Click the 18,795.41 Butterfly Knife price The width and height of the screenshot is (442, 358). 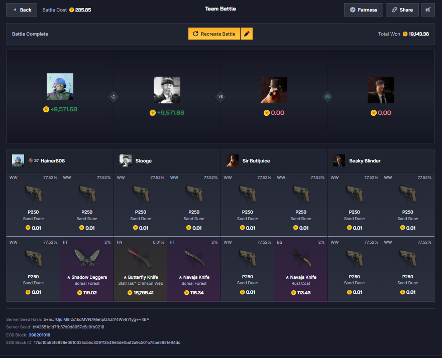(x=144, y=293)
